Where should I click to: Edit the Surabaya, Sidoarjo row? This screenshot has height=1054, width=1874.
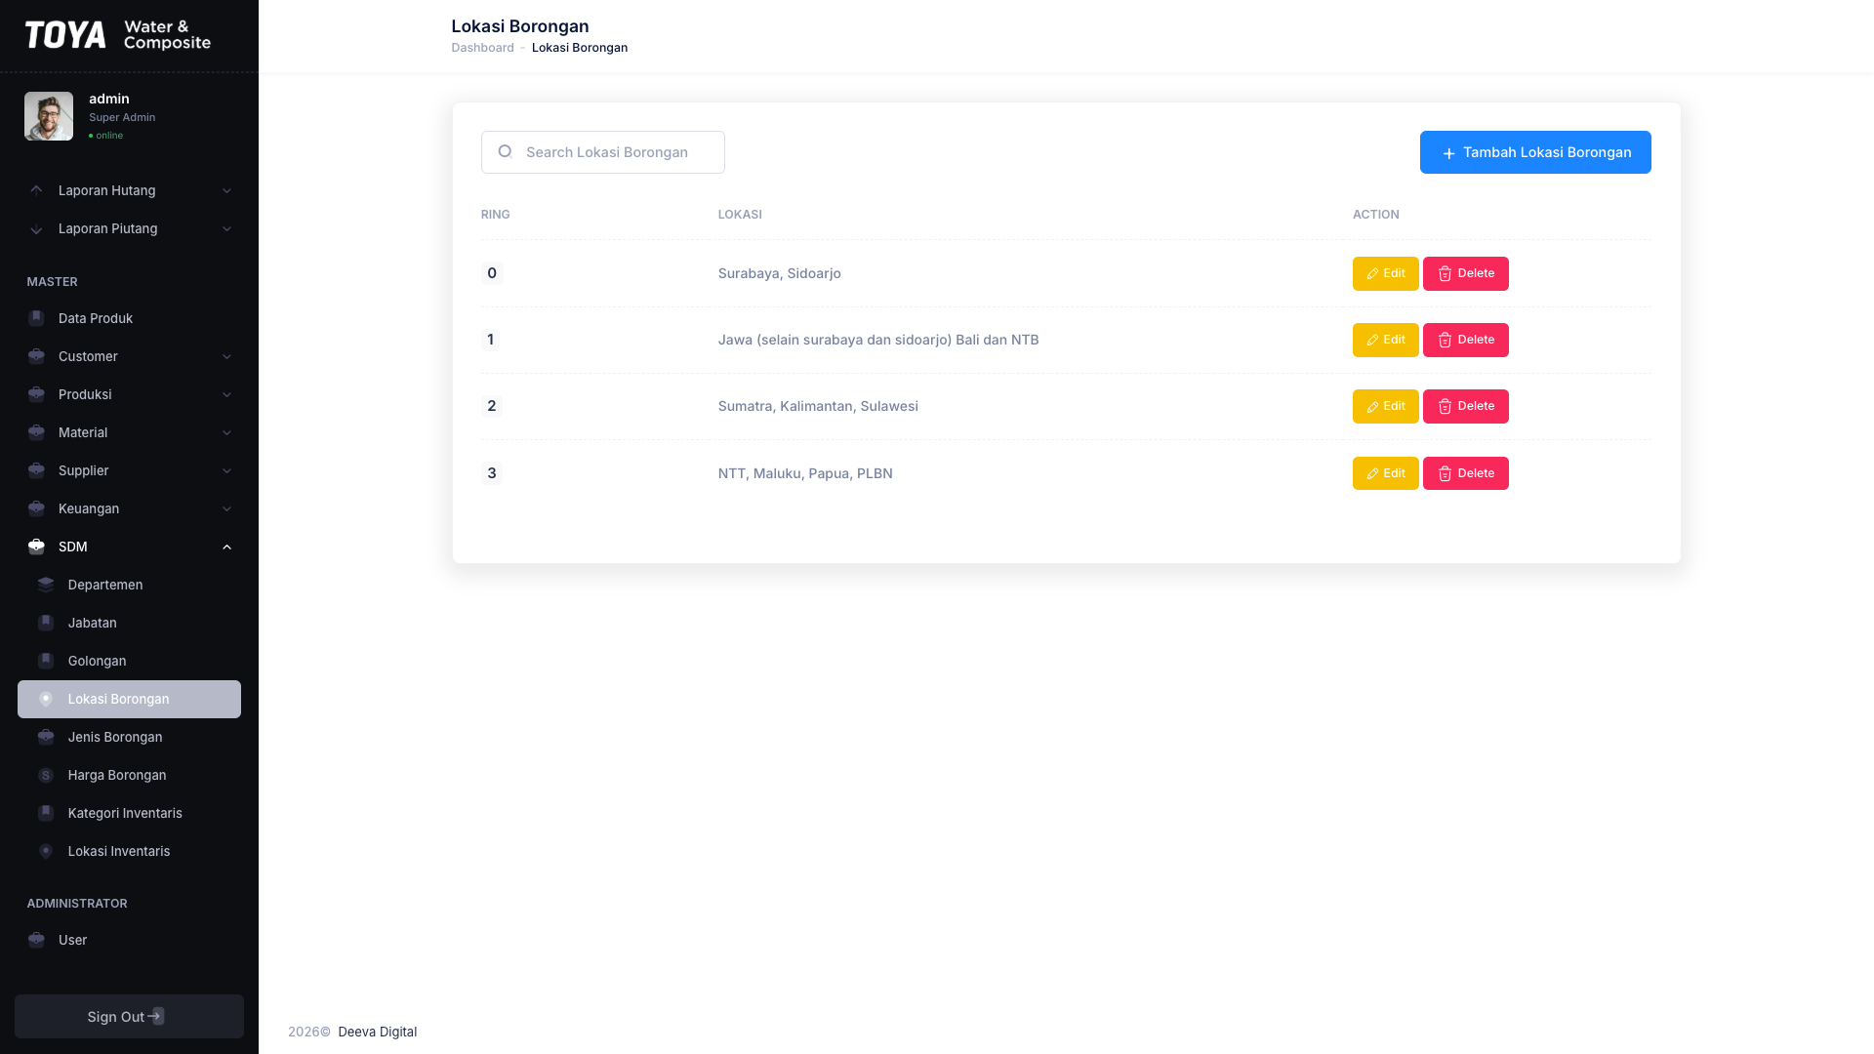(1385, 273)
